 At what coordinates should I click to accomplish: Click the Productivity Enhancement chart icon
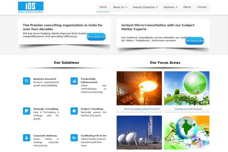pos(74,81)
